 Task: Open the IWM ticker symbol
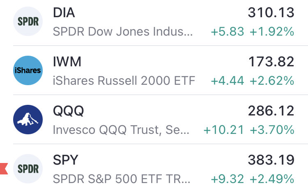tap(67, 62)
